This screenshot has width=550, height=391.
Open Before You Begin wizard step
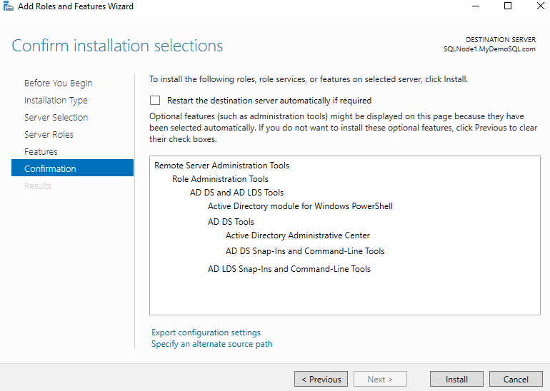(58, 83)
